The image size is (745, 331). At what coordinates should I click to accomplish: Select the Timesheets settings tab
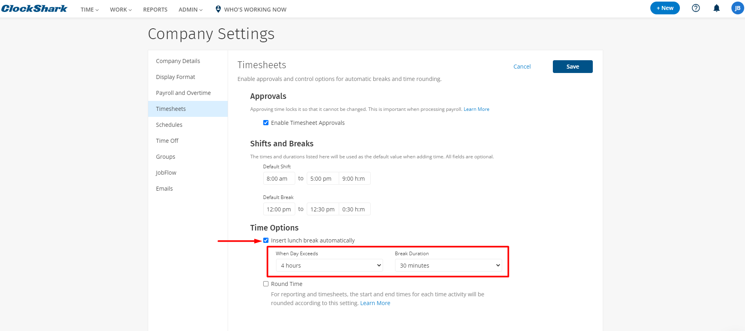[x=188, y=109]
